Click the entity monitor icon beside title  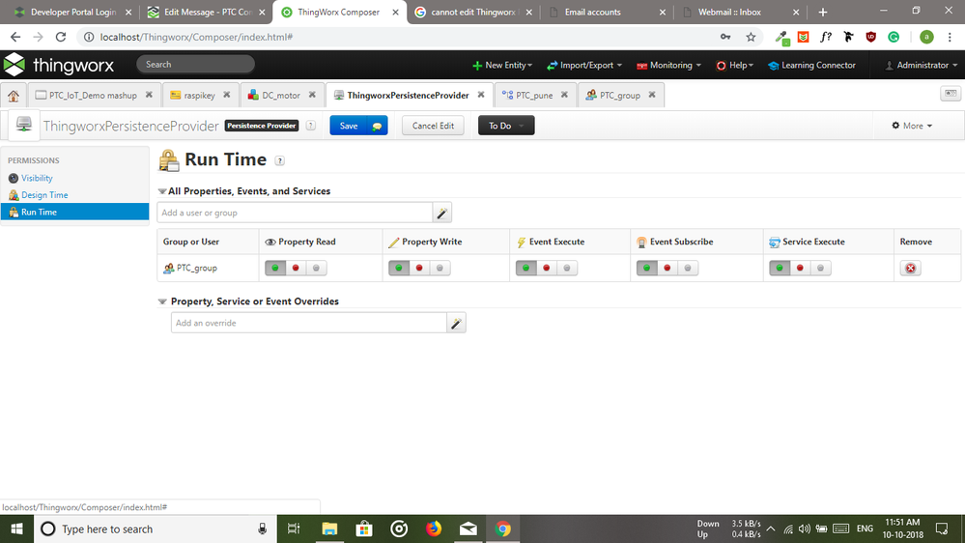click(x=24, y=125)
